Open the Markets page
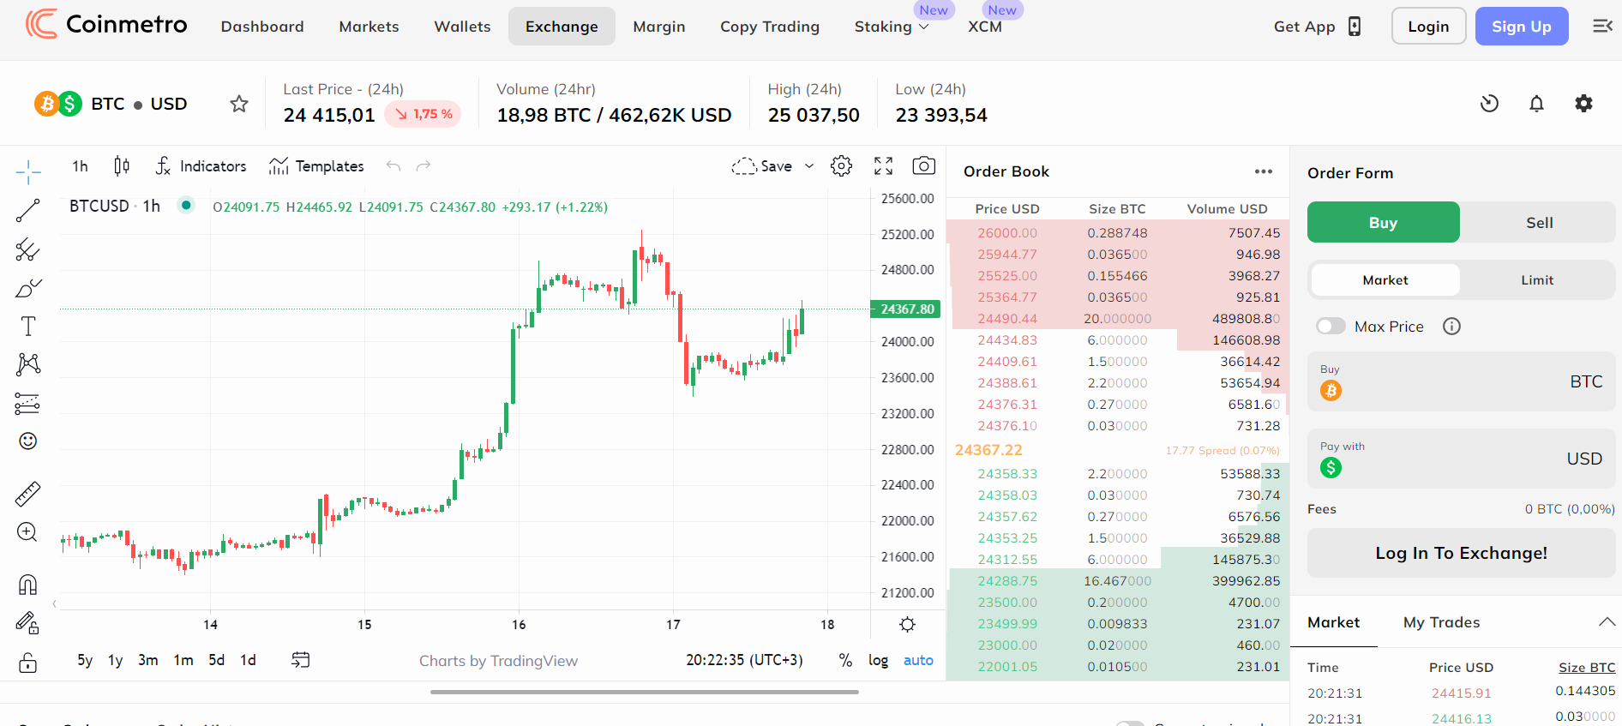This screenshot has height=726, width=1622. click(x=369, y=27)
